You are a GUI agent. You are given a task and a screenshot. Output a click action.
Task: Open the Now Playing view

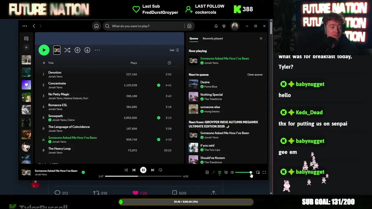[x=207, y=172]
